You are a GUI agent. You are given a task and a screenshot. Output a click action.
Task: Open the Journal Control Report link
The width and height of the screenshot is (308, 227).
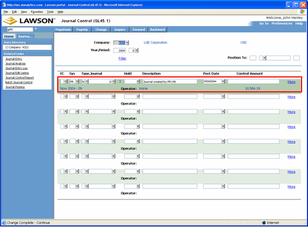[x=19, y=77]
